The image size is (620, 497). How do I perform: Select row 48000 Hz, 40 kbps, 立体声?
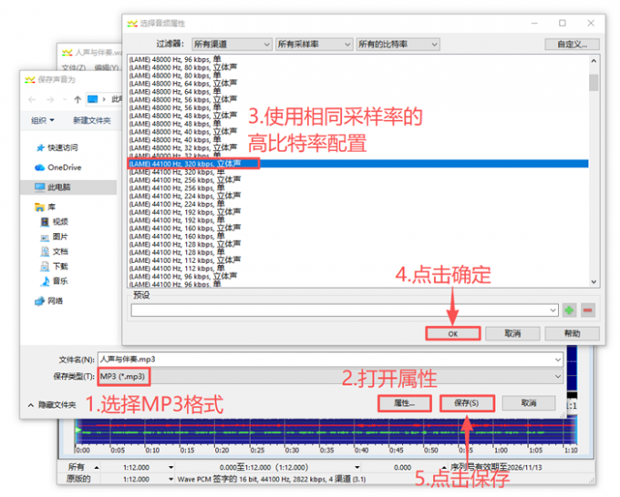click(358, 132)
